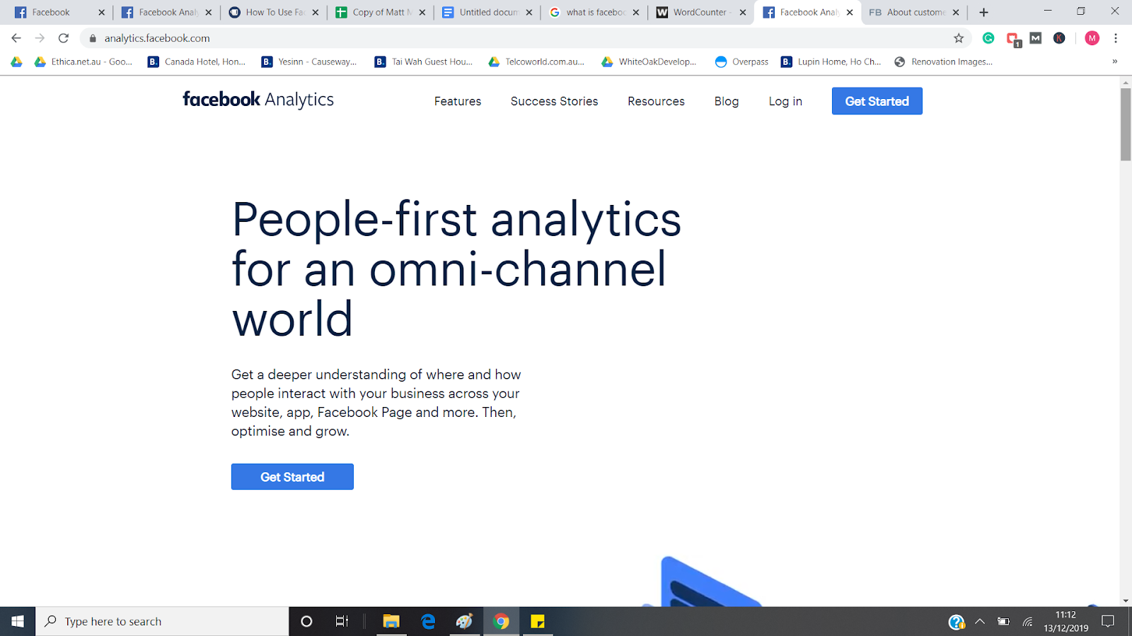
Task: Click the page vertical scrollbar thumb
Action: tap(1126, 124)
